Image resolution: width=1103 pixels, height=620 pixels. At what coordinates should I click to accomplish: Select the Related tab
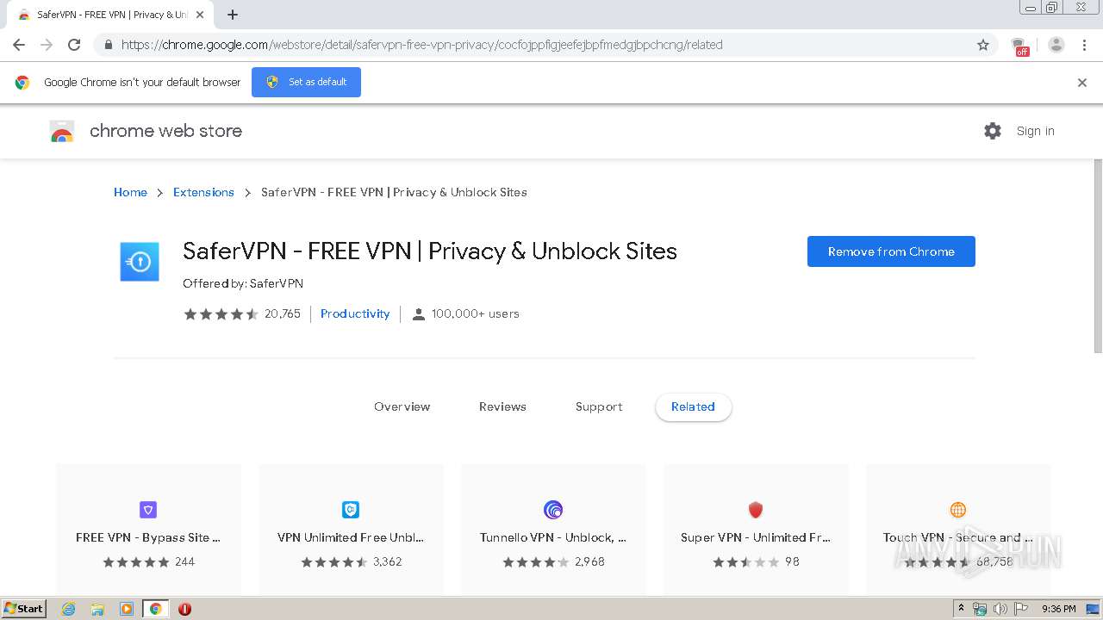click(693, 406)
